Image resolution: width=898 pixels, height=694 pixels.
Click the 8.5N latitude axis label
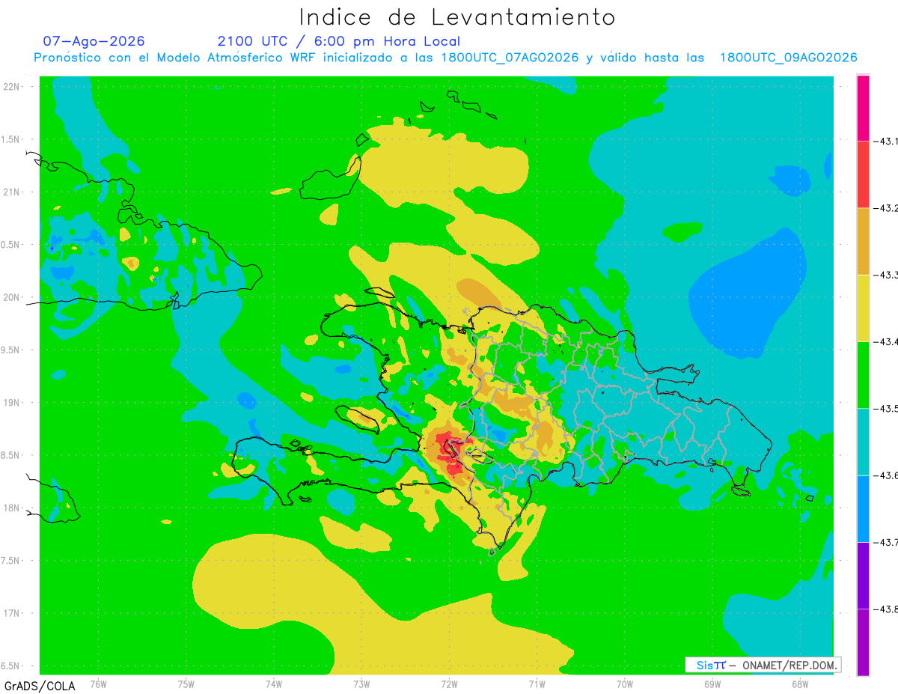11,455
